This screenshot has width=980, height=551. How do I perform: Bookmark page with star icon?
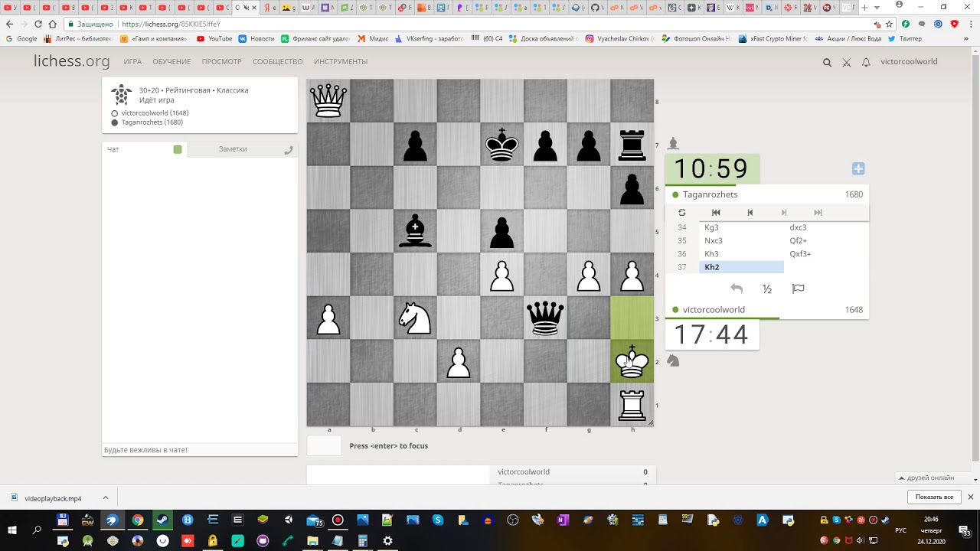pos(889,24)
